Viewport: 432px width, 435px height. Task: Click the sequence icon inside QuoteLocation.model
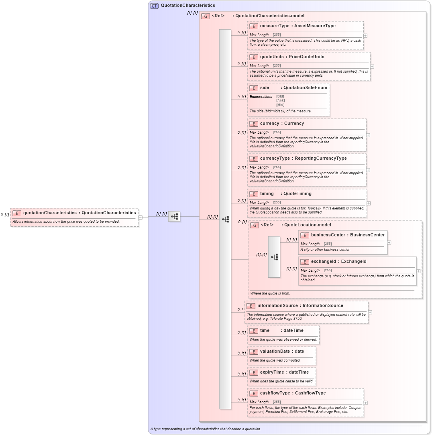point(274,257)
